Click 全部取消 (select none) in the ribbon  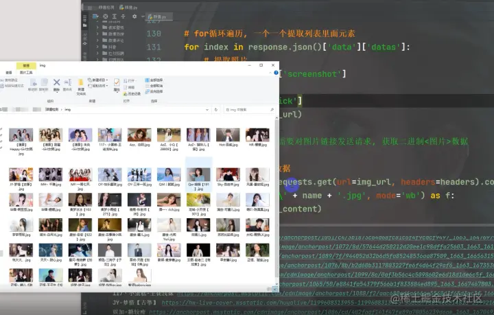click(154, 86)
